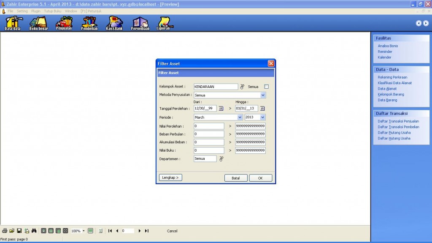Expand the Metoda Penyusutan dropdown
The height and width of the screenshot is (243, 432).
point(263,96)
